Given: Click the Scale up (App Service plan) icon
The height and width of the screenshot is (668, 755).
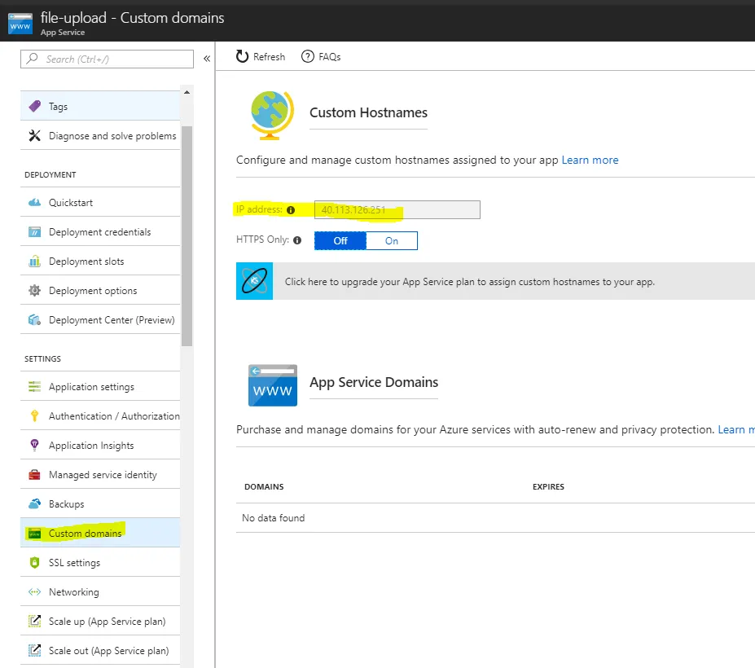Looking at the screenshot, I should pos(35,622).
